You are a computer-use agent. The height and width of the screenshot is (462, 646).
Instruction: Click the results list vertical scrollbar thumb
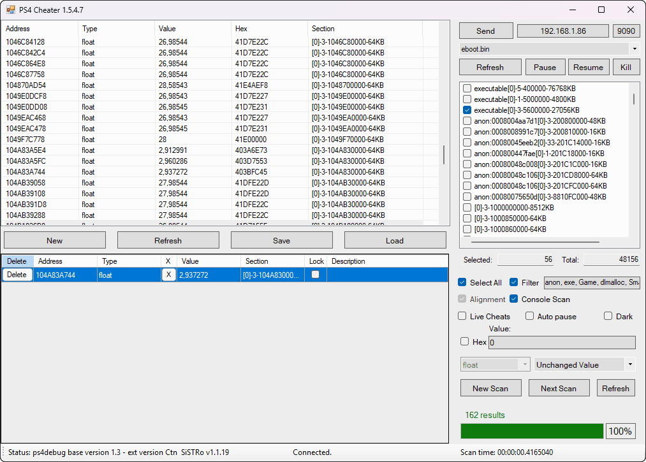pyautogui.click(x=444, y=155)
